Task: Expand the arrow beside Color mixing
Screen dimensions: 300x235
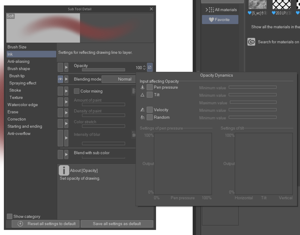Action: pos(66,91)
